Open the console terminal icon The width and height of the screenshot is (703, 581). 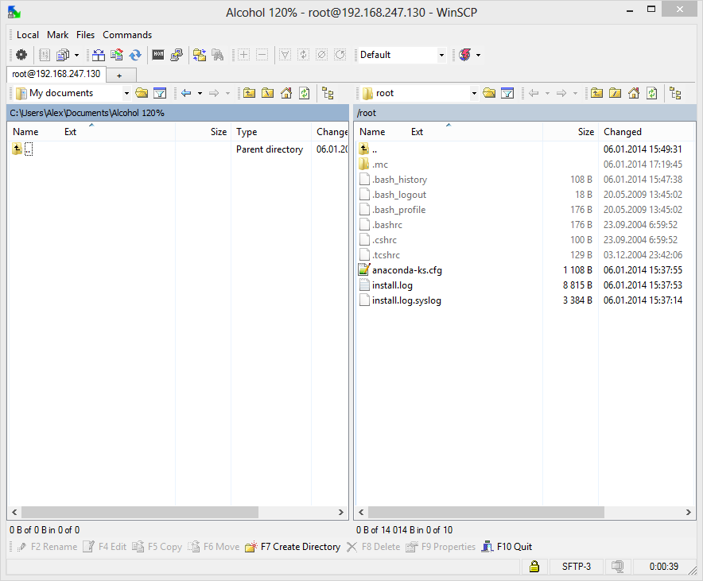158,55
